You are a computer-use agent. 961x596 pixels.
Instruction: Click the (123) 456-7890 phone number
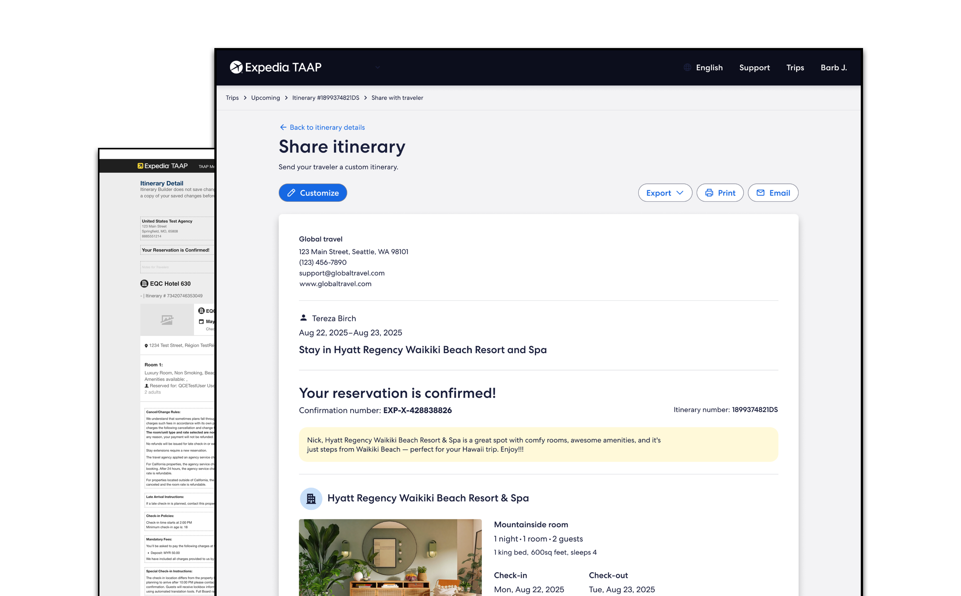pyautogui.click(x=322, y=262)
